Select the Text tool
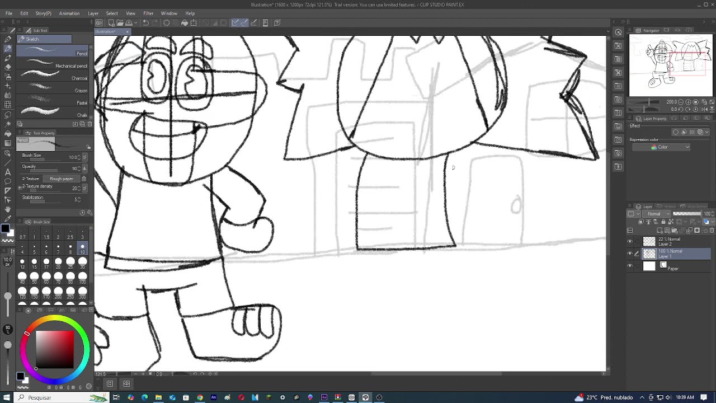716x403 pixels. [x=8, y=172]
